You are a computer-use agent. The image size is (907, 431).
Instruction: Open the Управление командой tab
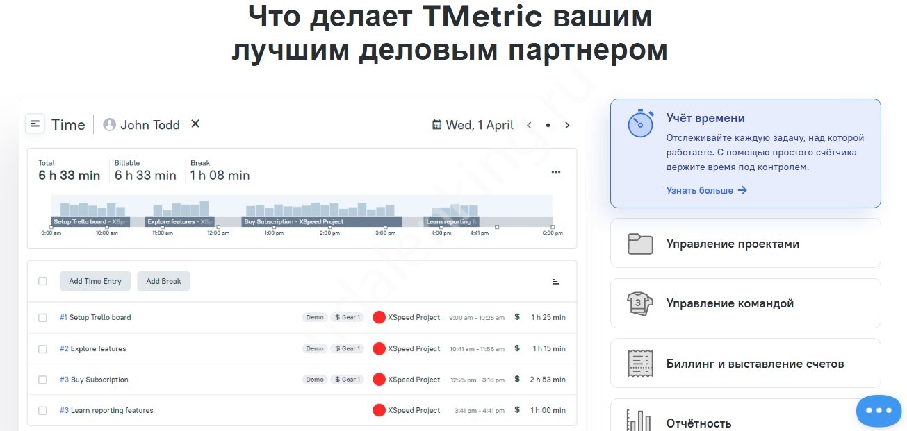(x=745, y=303)
